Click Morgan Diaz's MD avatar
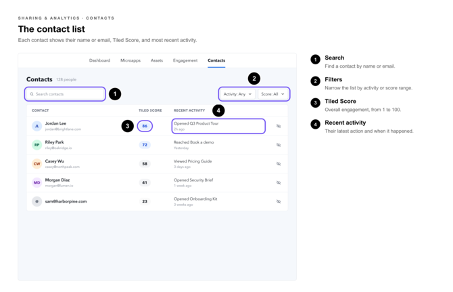This screenshot has width=453, height=292. tap(37, 183)
